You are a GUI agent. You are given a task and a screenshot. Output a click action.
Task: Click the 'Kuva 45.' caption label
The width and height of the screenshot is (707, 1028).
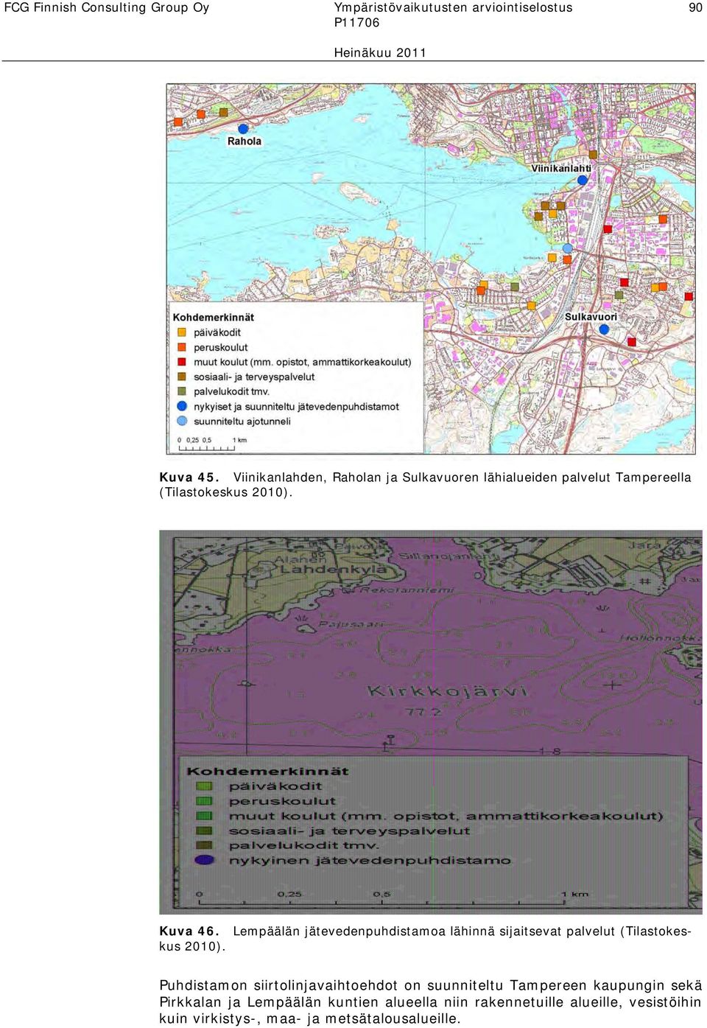pos(189,478)
